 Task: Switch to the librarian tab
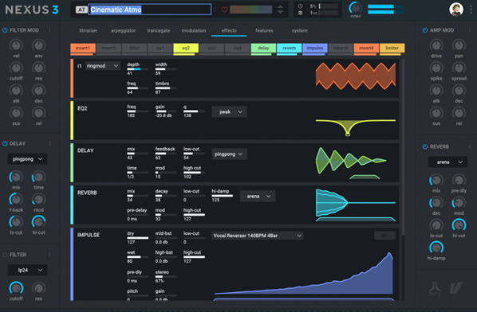[88, 31]
